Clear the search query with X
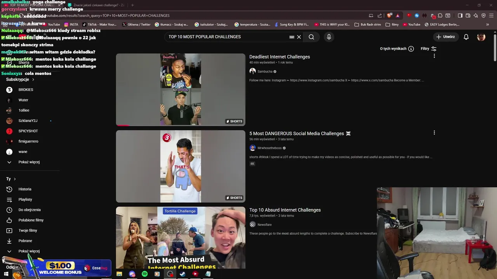The width and height of the screenshot is (497, 279). coord(299,37)
